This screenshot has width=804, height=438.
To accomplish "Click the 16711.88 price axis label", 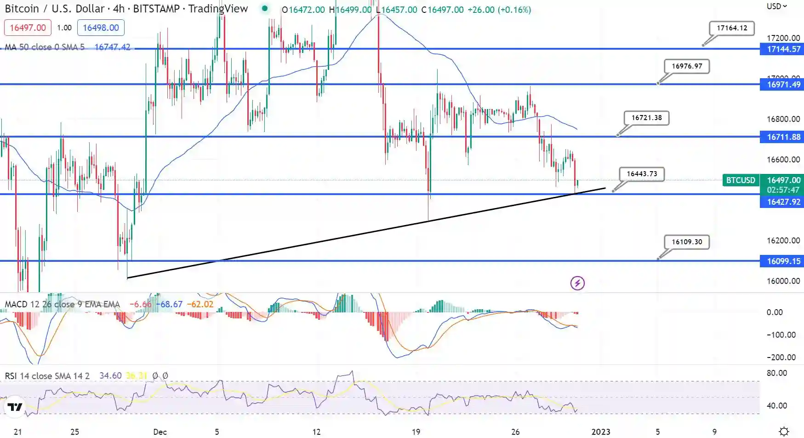I will pyautogui.click(x=782, y=137).
